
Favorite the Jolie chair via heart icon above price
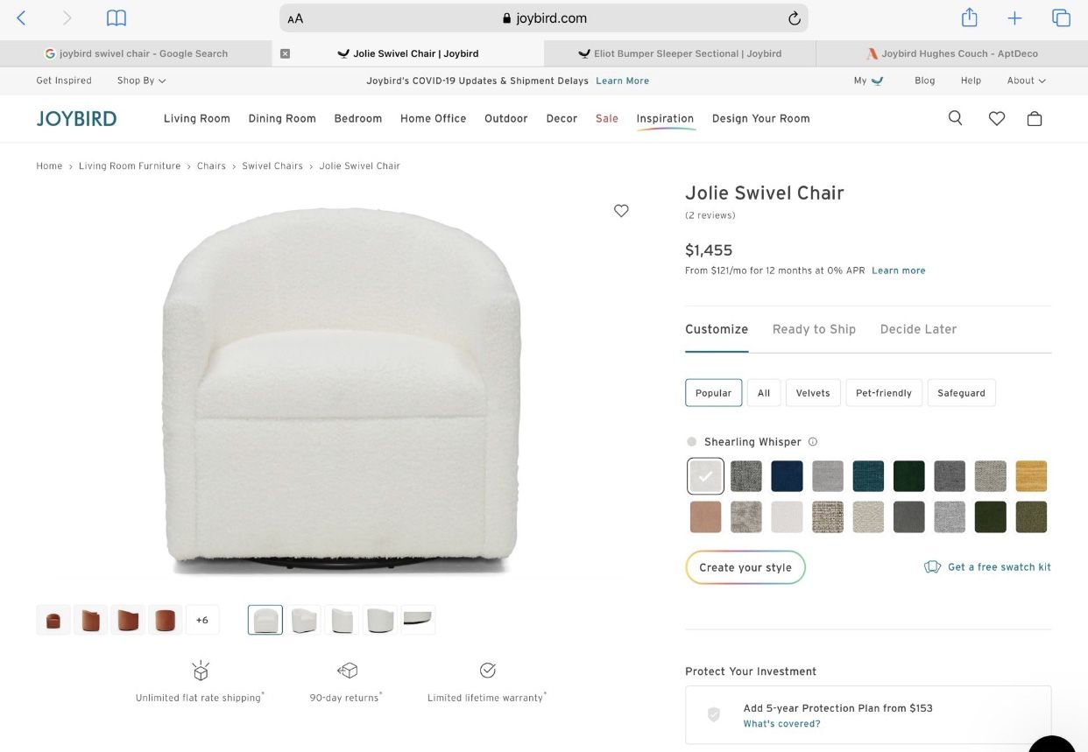click(x=621, y=210)
